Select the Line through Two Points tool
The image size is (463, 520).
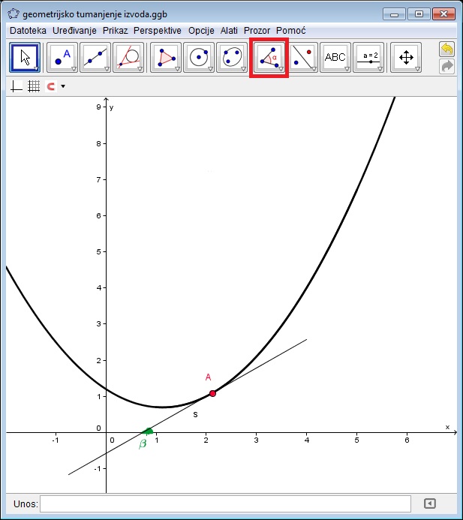tap(95, 57)
